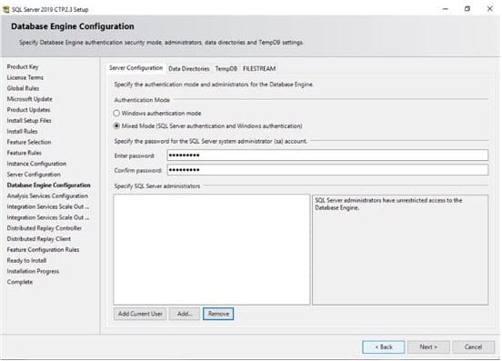
Task: Focus the Enter password field
Action: [327, 155]
